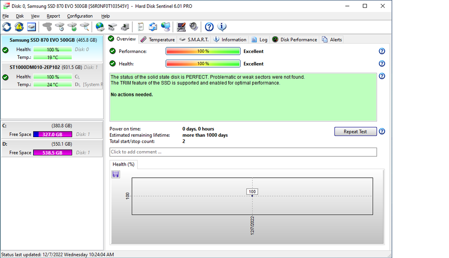Click the Refresh disk status toolbar icon

tap(7, 27)
